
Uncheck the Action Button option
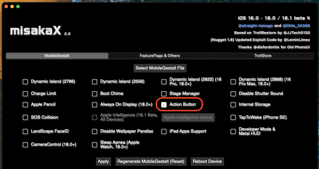pos(164,105)
